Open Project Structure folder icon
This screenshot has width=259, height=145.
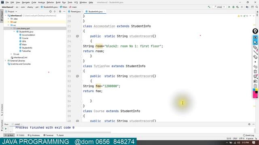click(x=247, y=7)
